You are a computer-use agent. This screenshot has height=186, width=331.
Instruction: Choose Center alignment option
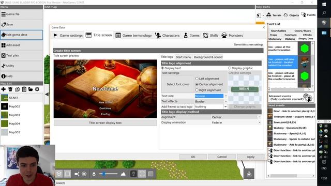[197, 84]
